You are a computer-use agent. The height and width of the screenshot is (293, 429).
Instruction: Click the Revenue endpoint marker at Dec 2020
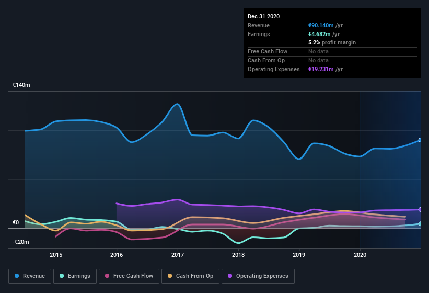(420, 140)
